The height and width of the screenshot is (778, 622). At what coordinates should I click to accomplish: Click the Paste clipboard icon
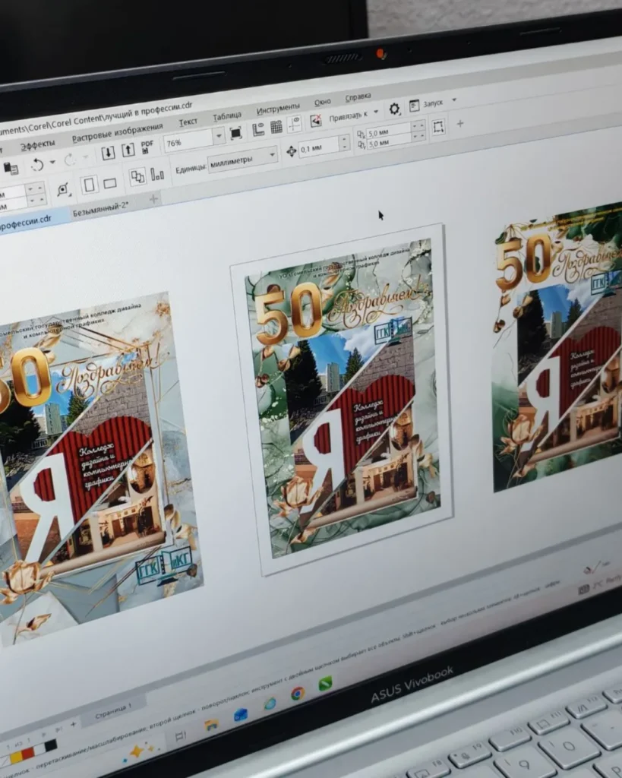pos(11,168)
